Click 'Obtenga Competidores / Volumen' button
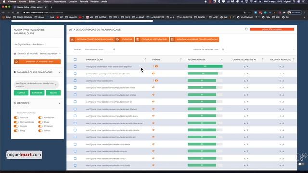Image resolution: width=308 pixels, height=173 pixels. point(92,39)
